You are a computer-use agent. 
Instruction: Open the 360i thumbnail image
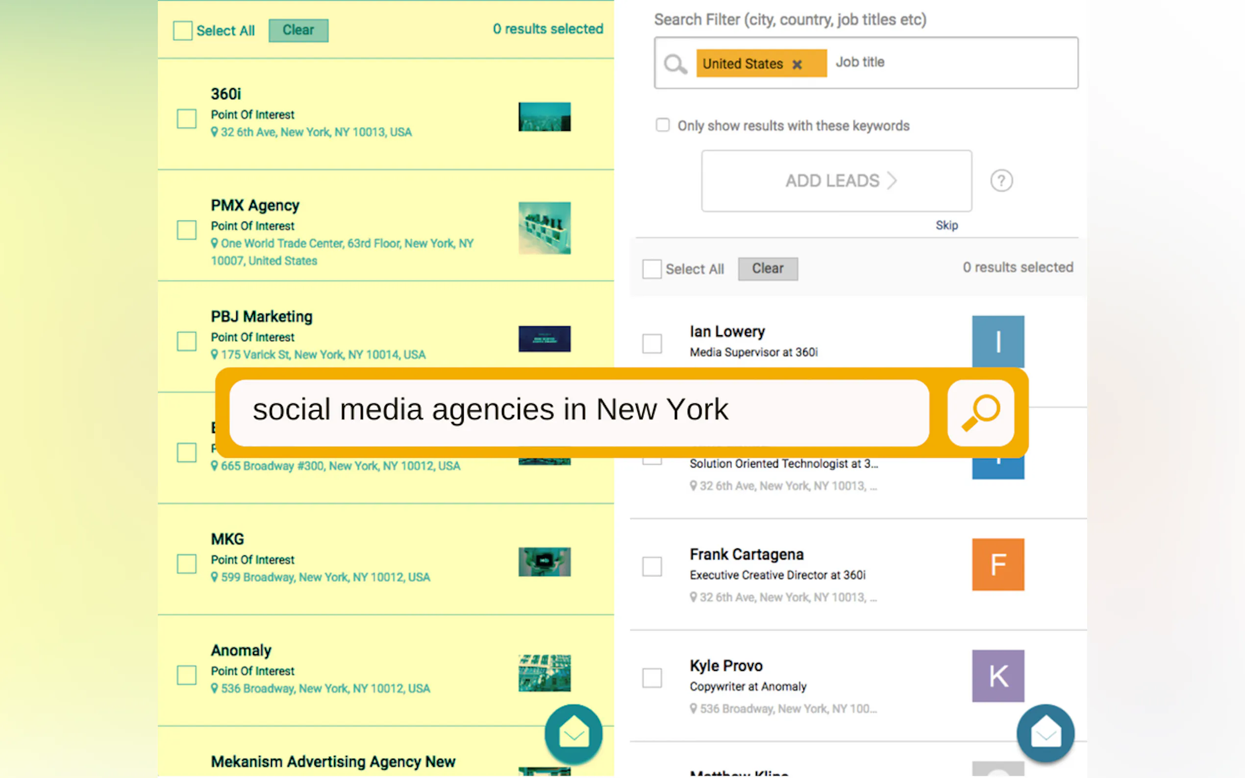pos(544,117)
